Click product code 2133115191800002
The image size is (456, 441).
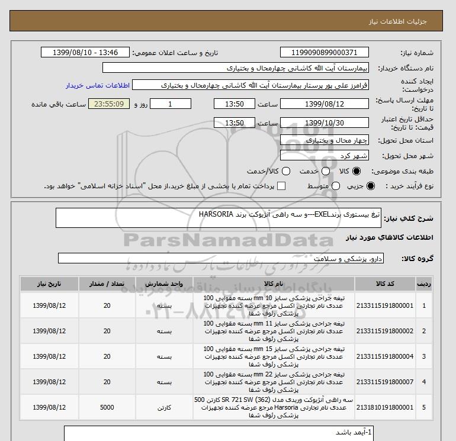click(385, 331)
